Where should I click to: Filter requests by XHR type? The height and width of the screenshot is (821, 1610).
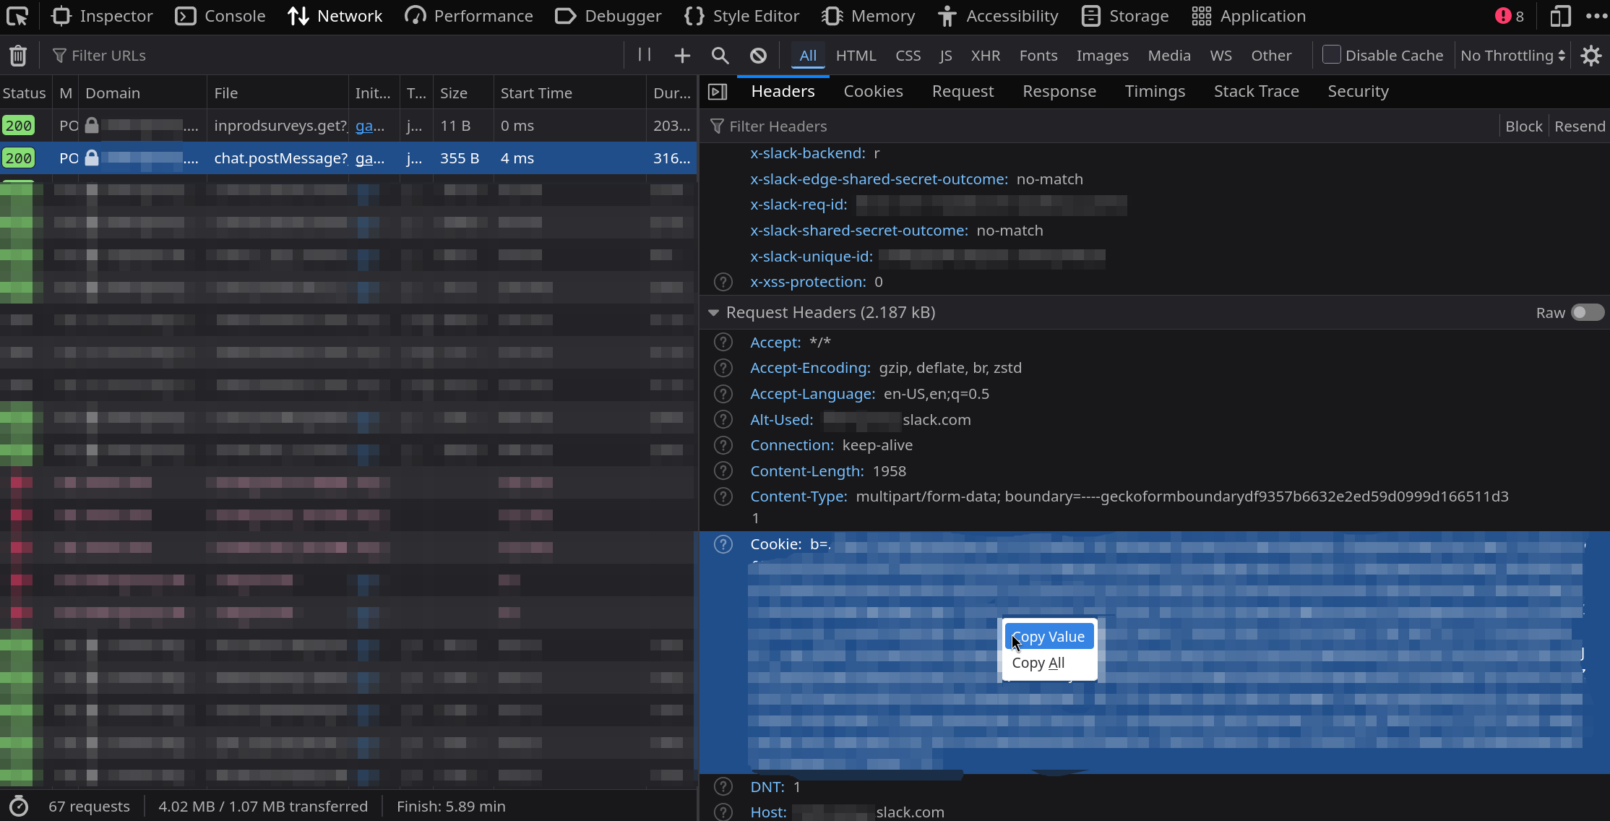pyautogui.click(x=986, y=56)
